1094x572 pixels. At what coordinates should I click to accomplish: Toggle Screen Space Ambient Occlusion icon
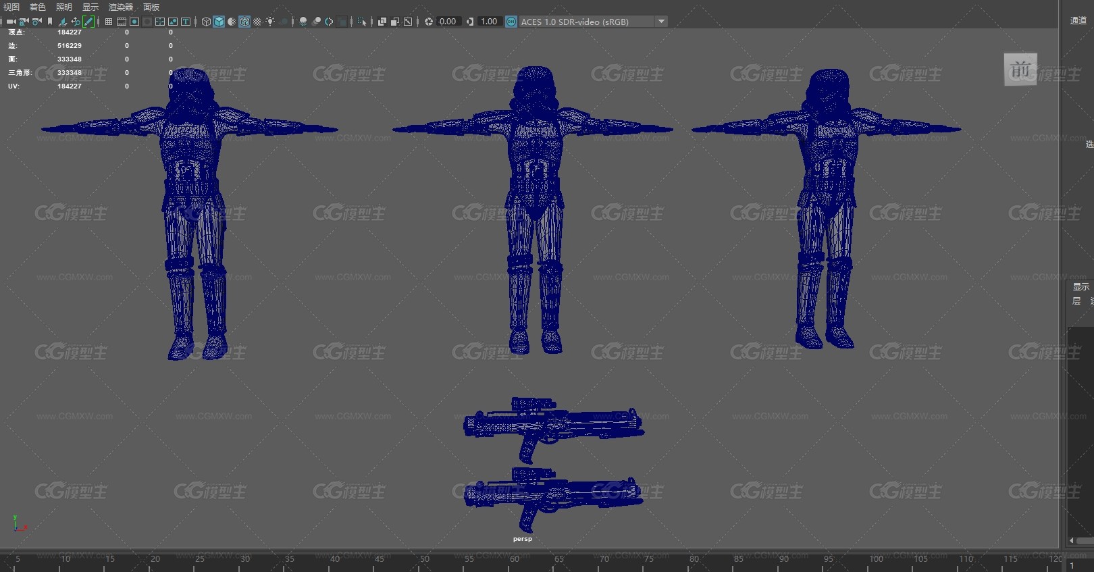[303, 22]
